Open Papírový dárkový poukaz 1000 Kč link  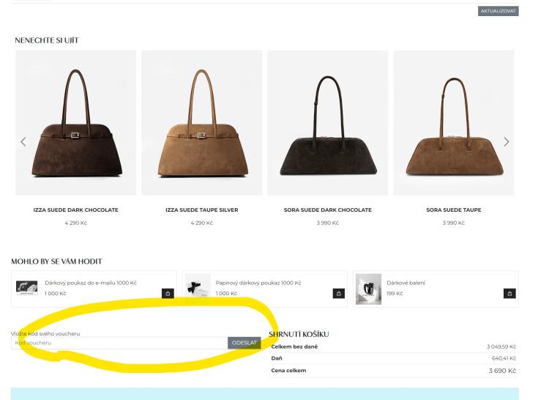pos(258,283)
